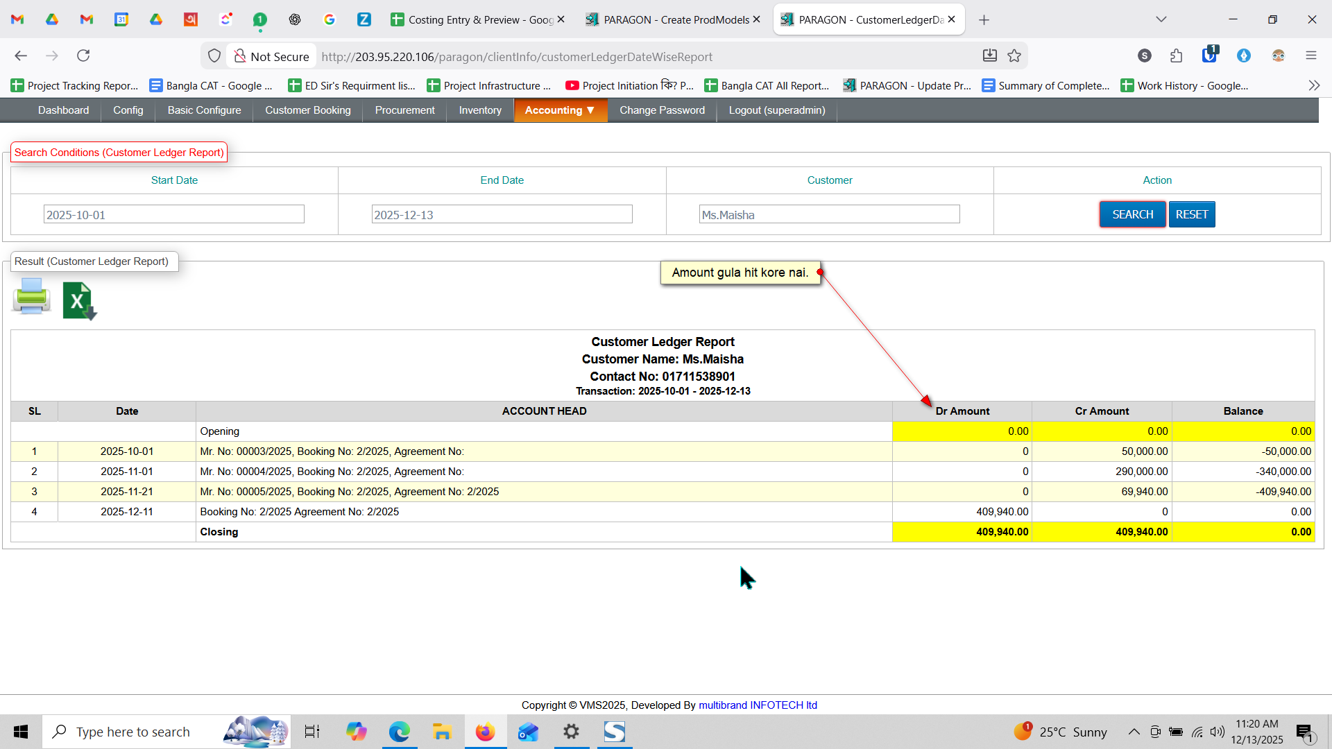Image resolution: width=1332 pixels, height=749 pixels.
Task: Click the SEARCH button
Action: pyautogui.click(x=1132, y=214)
